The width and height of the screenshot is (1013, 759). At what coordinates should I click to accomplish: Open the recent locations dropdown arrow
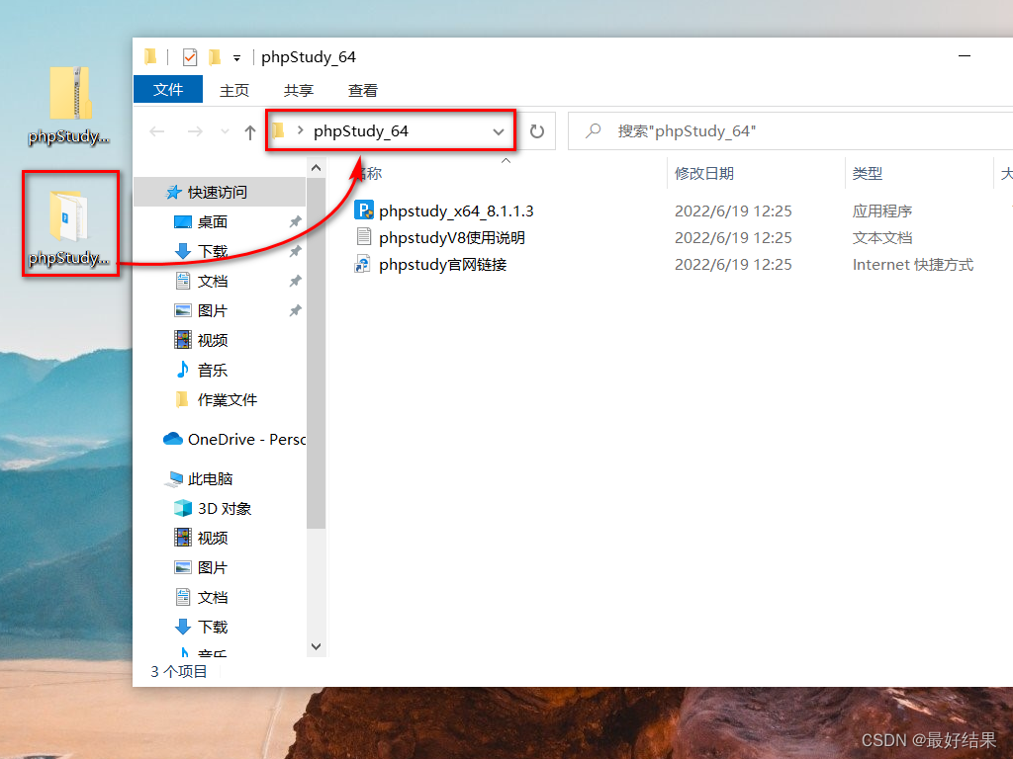point(225,131)
